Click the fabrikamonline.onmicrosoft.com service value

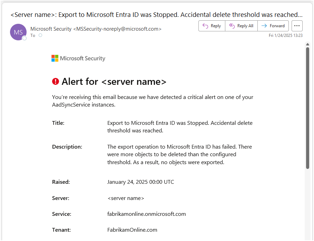(146, 214)
